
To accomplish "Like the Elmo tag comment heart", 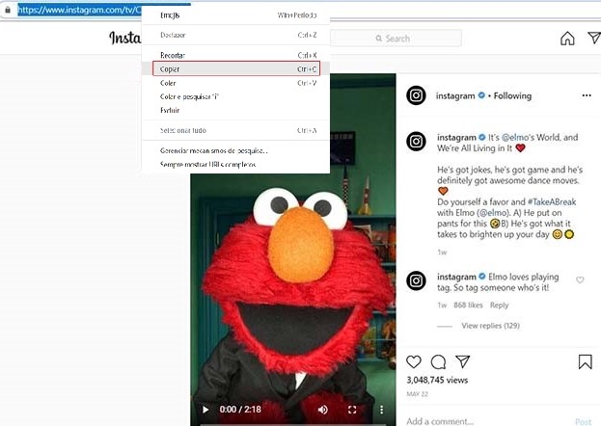I will [x=580, y=280].
